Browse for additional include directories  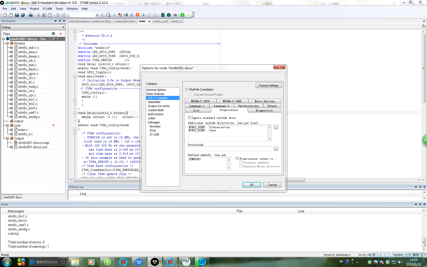pos(276,127)
